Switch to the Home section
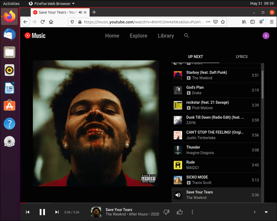This screenshot has width=277, height=221. (x=112, y=36)
